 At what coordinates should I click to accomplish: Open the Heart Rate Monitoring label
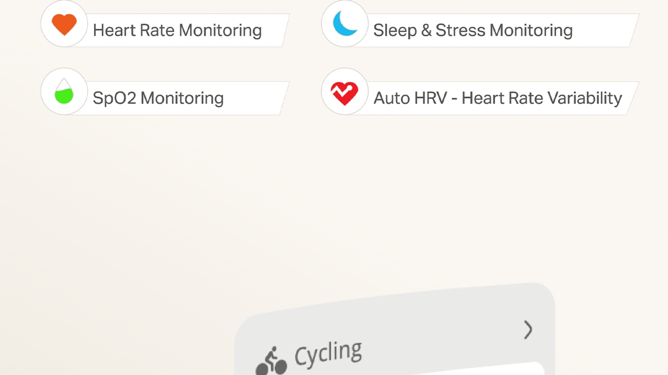tap(177, 31)
